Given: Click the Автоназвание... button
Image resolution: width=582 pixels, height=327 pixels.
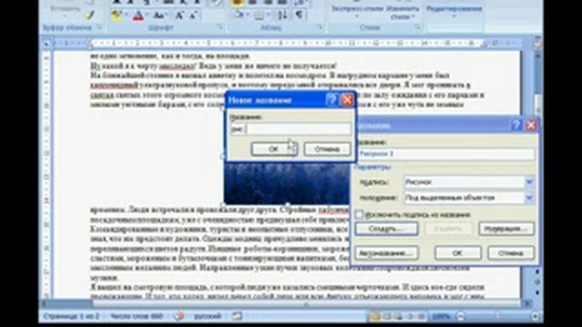Looking at the screenshot, I should 386,253.
